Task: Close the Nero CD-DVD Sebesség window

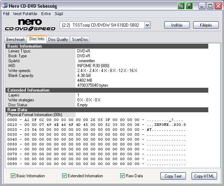Action: coord(218,6)
